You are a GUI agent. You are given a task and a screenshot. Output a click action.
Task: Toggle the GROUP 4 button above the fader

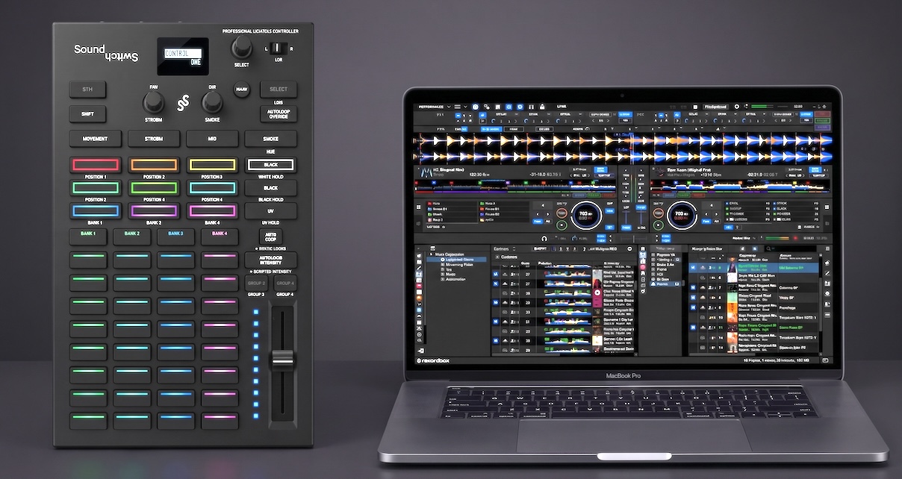285,284
